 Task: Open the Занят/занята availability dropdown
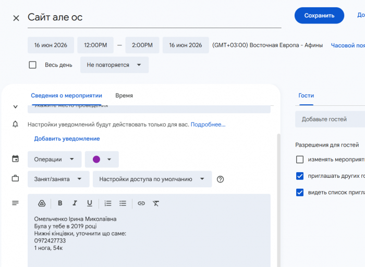click(x=58, y=179)
